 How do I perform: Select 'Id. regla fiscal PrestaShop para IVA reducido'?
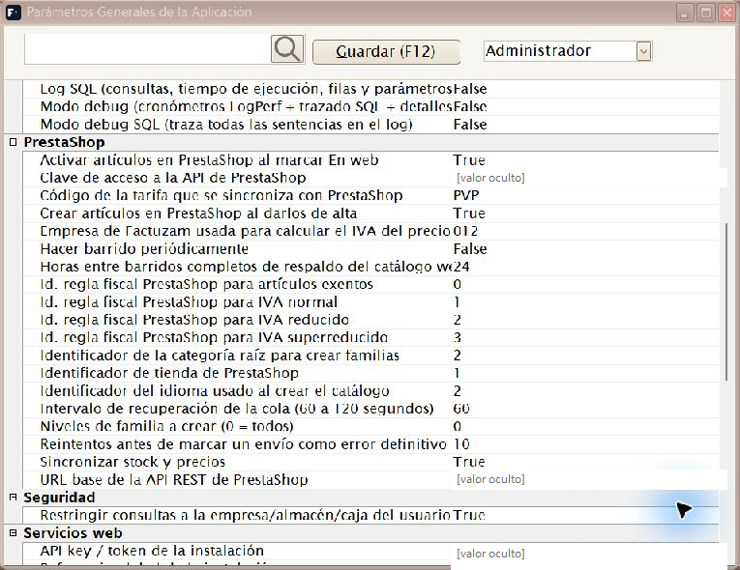[370, 320]
